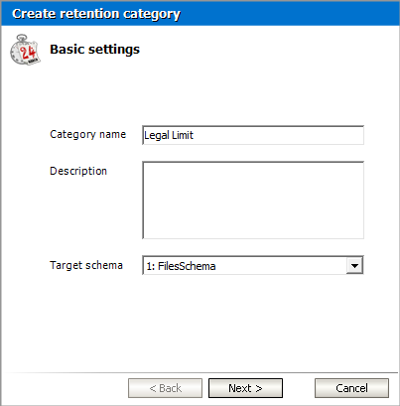This screenshot has height=406, width=400.
Task: Click the separator line above wizard buttons
Action: 201,372
